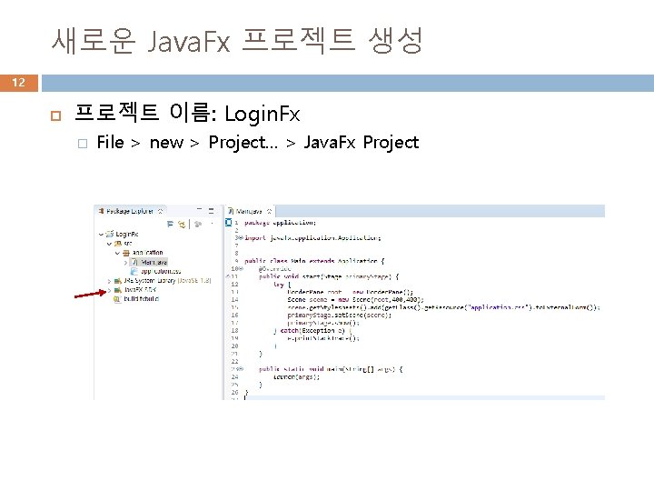
Task: Toggle import folding at line 3
Action: (240, 237)
